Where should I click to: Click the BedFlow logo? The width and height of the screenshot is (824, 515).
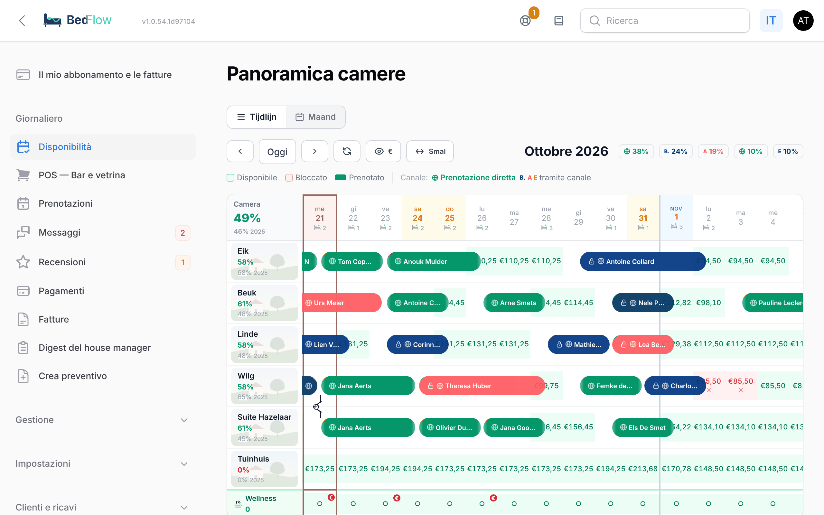point(77,20)
